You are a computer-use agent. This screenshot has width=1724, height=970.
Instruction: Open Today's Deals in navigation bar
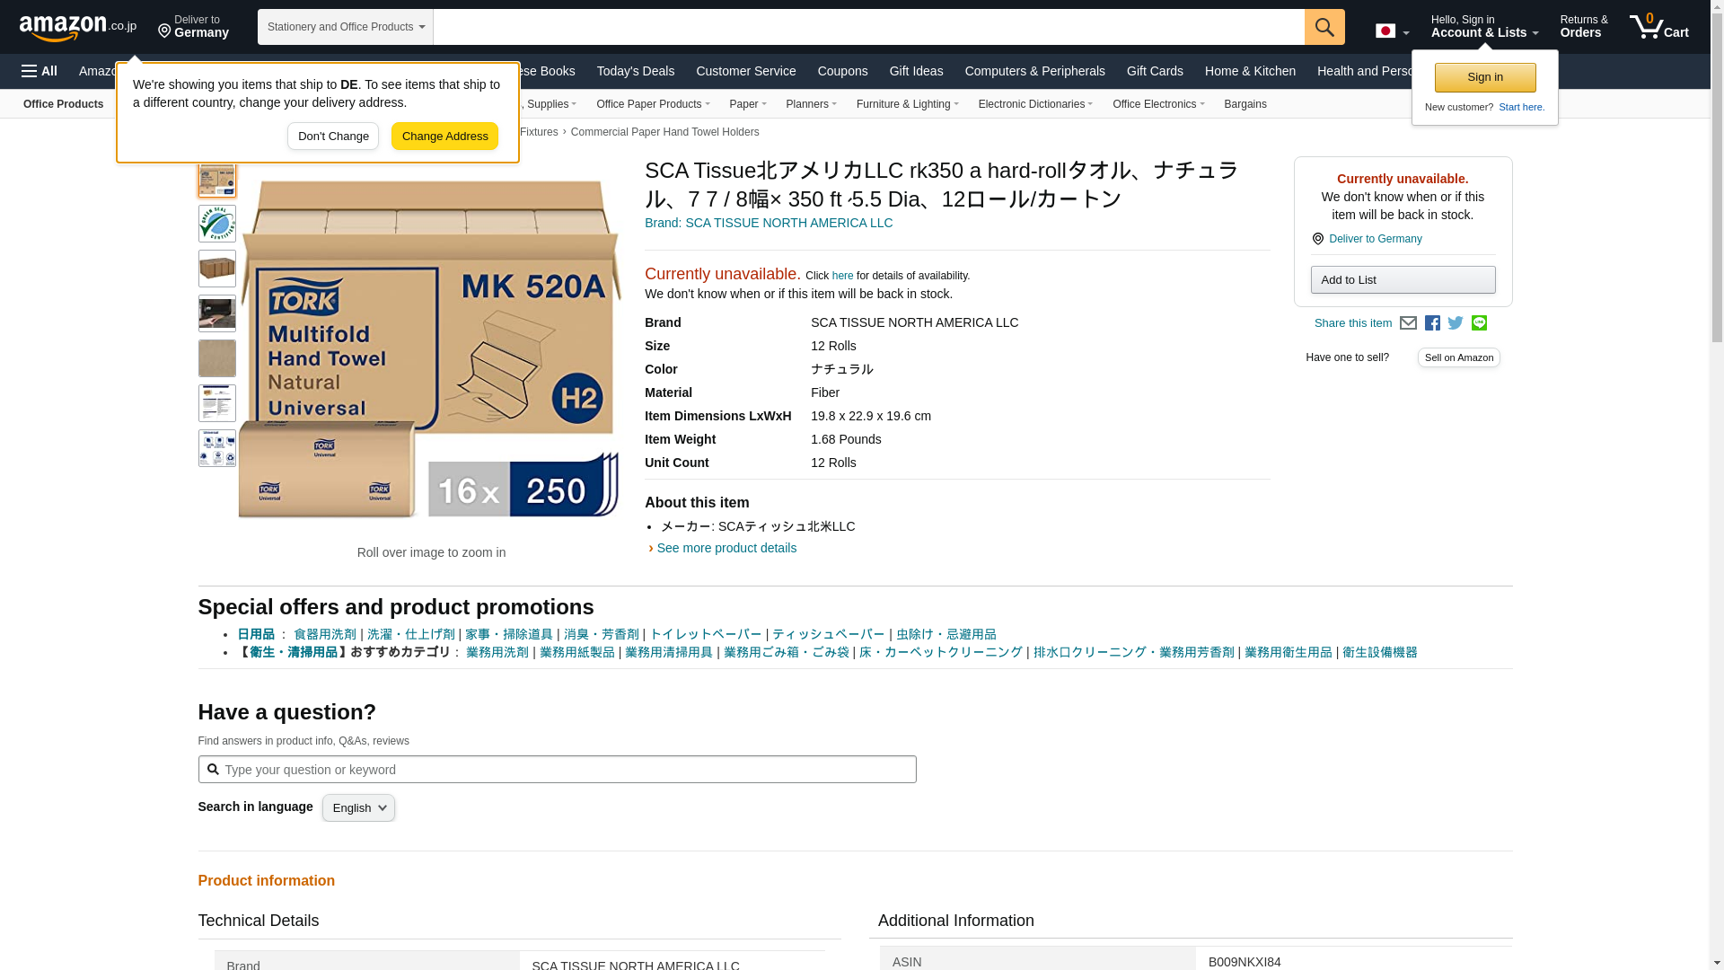[x=636, y=71]
